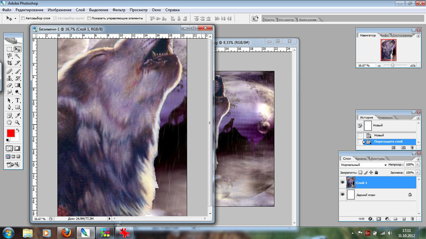Select the Pen tool

[x=9, y=107]
